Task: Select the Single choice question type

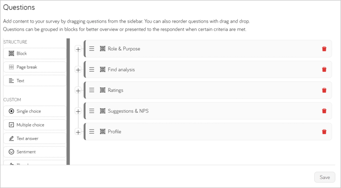Action: 35,111
